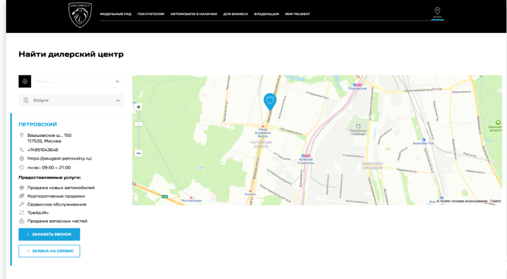Screen dimensions: 507x279
Task: Click the steering wheel icon for new car sales
Action: pyautogui.click(x=22, y=188)
